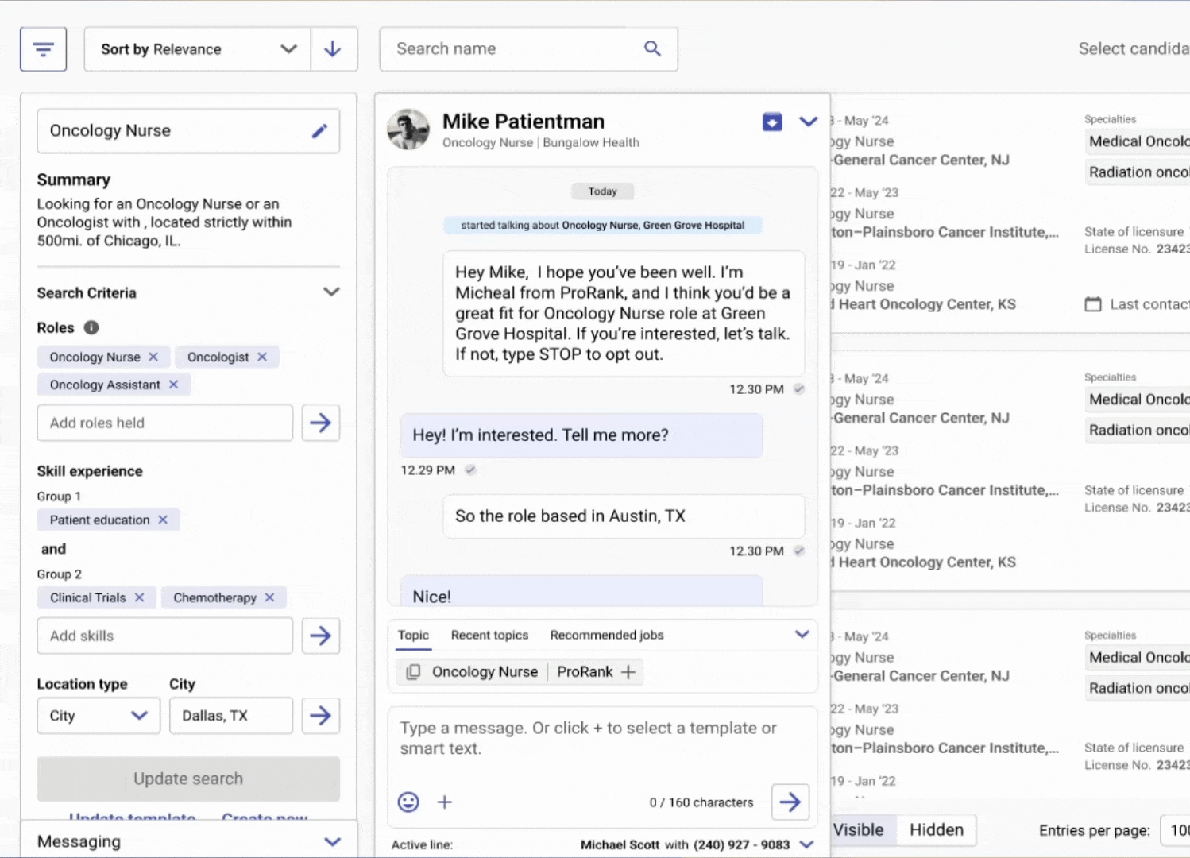Show Hidden candidates
1190x858 pixels.
[937, 830]
